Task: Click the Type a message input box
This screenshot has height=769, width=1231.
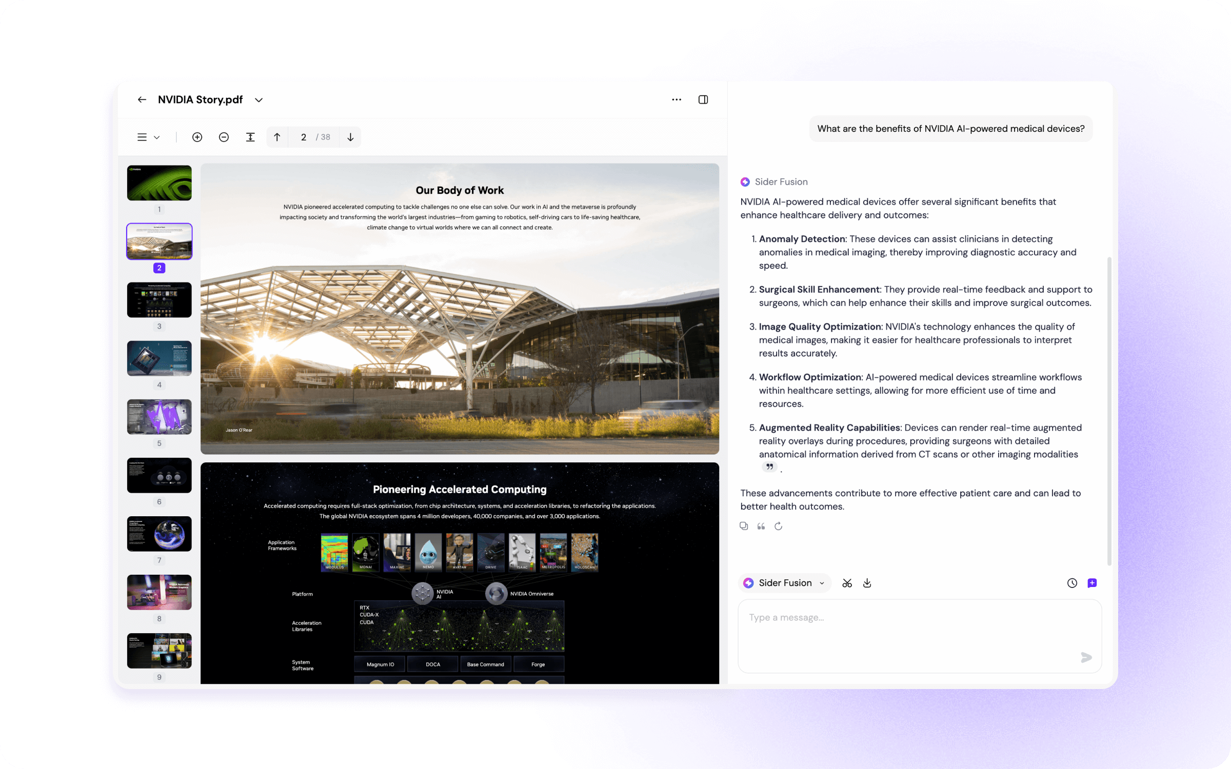Action: tap(919, 636)
